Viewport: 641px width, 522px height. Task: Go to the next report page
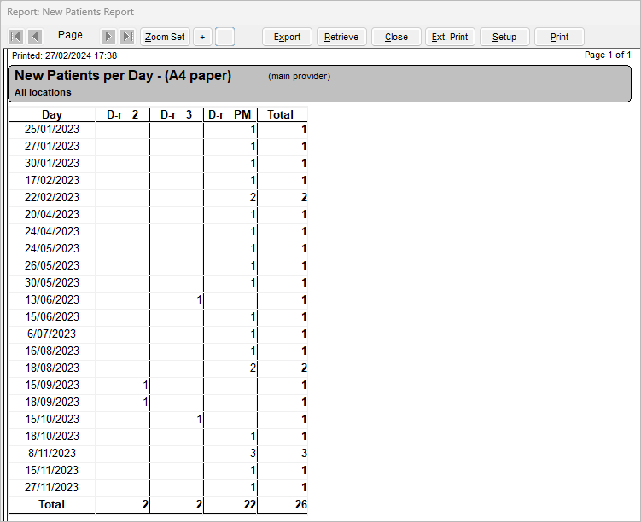tap(108, 37)
